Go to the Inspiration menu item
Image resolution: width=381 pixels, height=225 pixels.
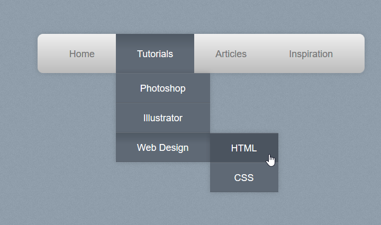tap(311, 53)
